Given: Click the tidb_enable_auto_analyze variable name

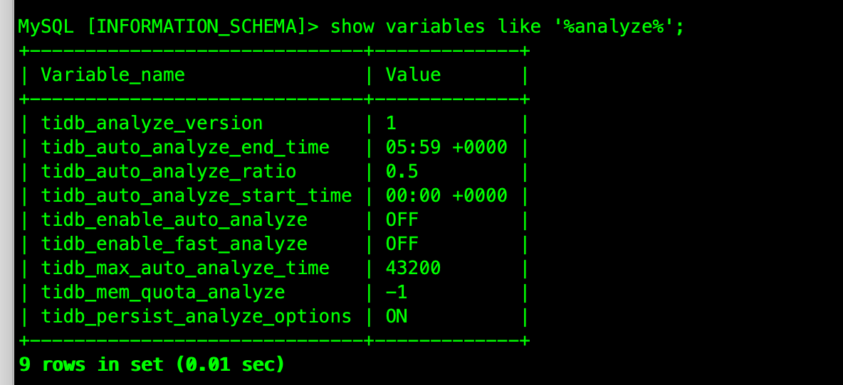Looking at the screenshot, I should tap(174, 219).
